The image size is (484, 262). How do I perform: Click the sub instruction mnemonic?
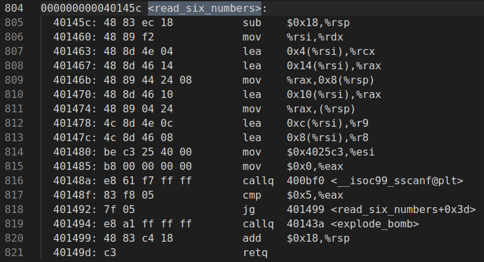[x=251, y=23]
